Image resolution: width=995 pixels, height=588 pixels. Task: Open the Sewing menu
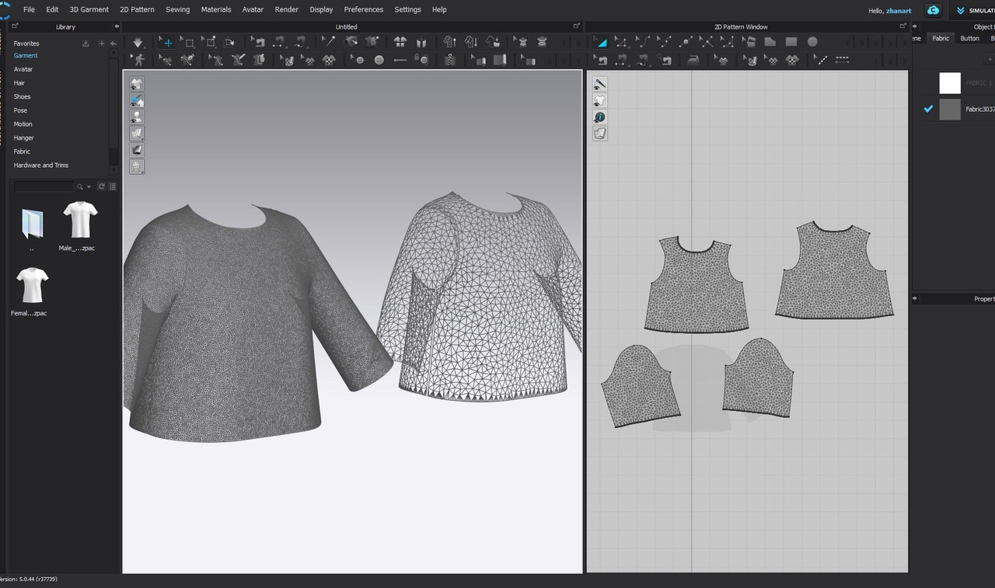[x=177, y=9]
